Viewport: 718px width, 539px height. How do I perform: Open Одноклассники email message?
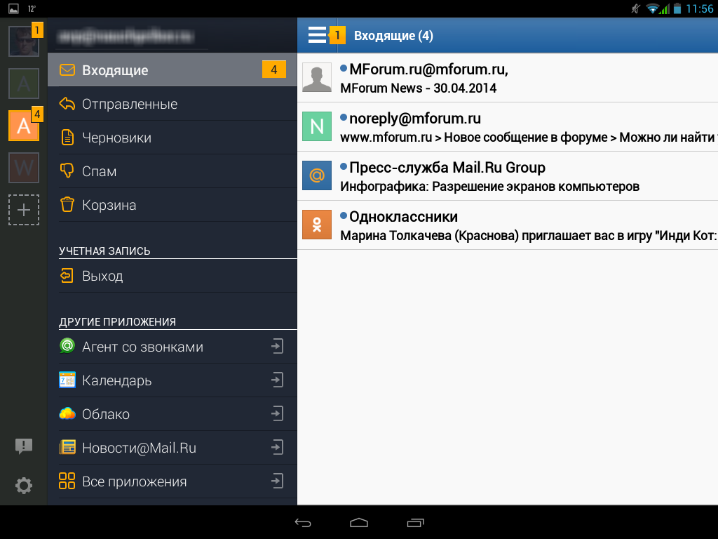(x=508, y=225)
